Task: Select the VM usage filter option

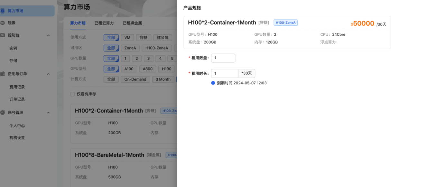Action: [127, 38]
